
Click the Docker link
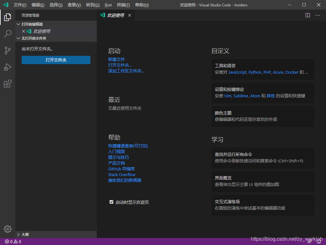292,72
